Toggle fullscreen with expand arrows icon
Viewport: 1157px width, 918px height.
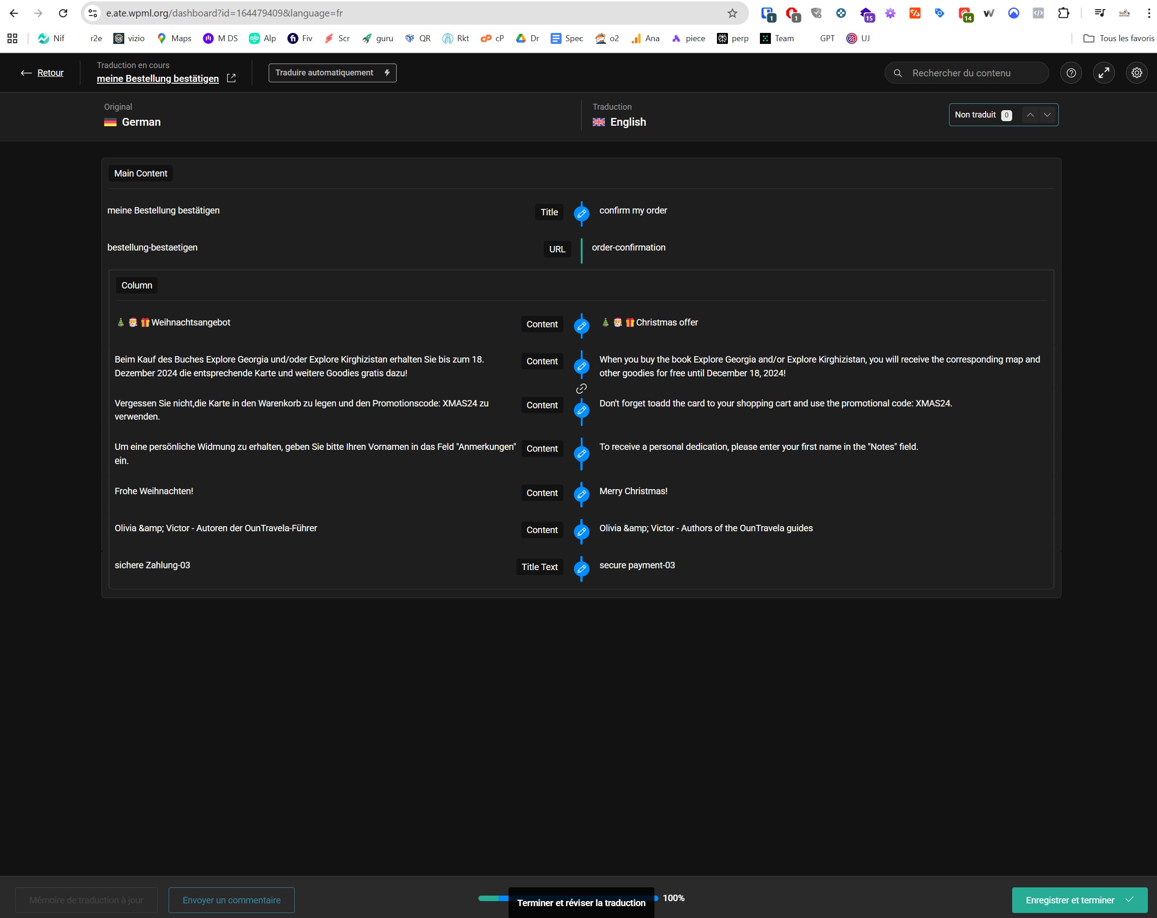[x=1104, y=73]
